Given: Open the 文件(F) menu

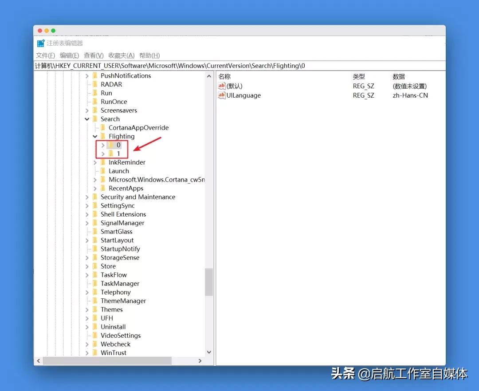Looking at the screenshot, I should pyautogui.click(x=45, y=55).
